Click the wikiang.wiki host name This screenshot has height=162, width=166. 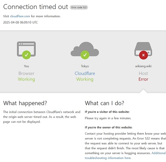(143, 66)
